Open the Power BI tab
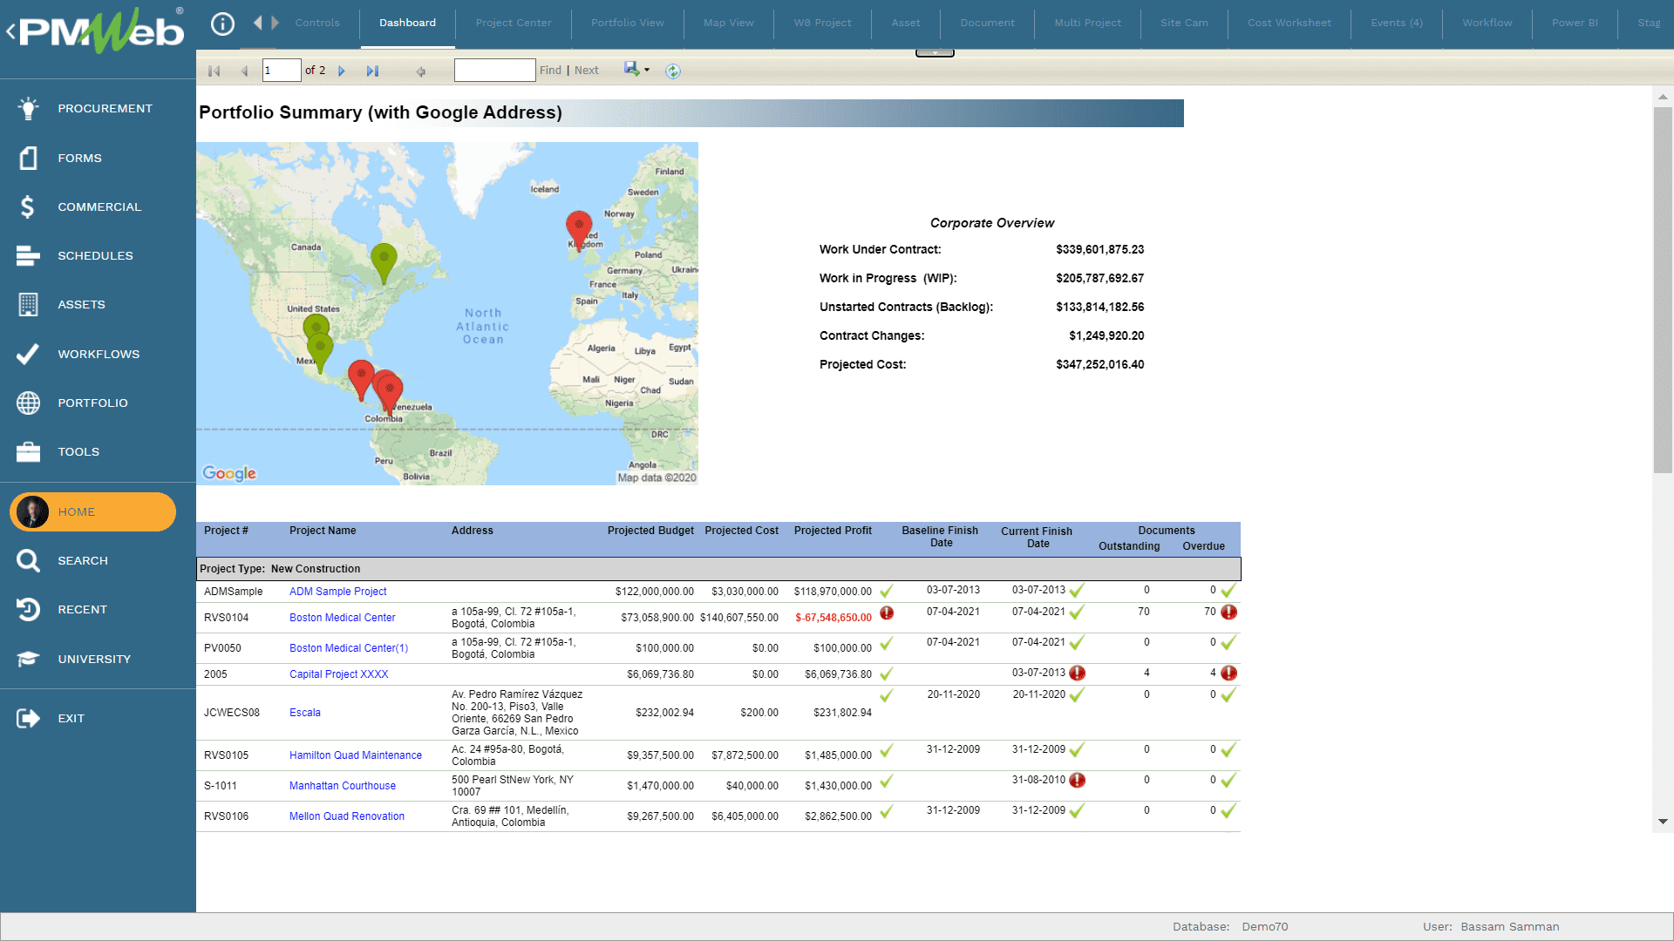The image size is (1674, 941). coord(1575,23)
